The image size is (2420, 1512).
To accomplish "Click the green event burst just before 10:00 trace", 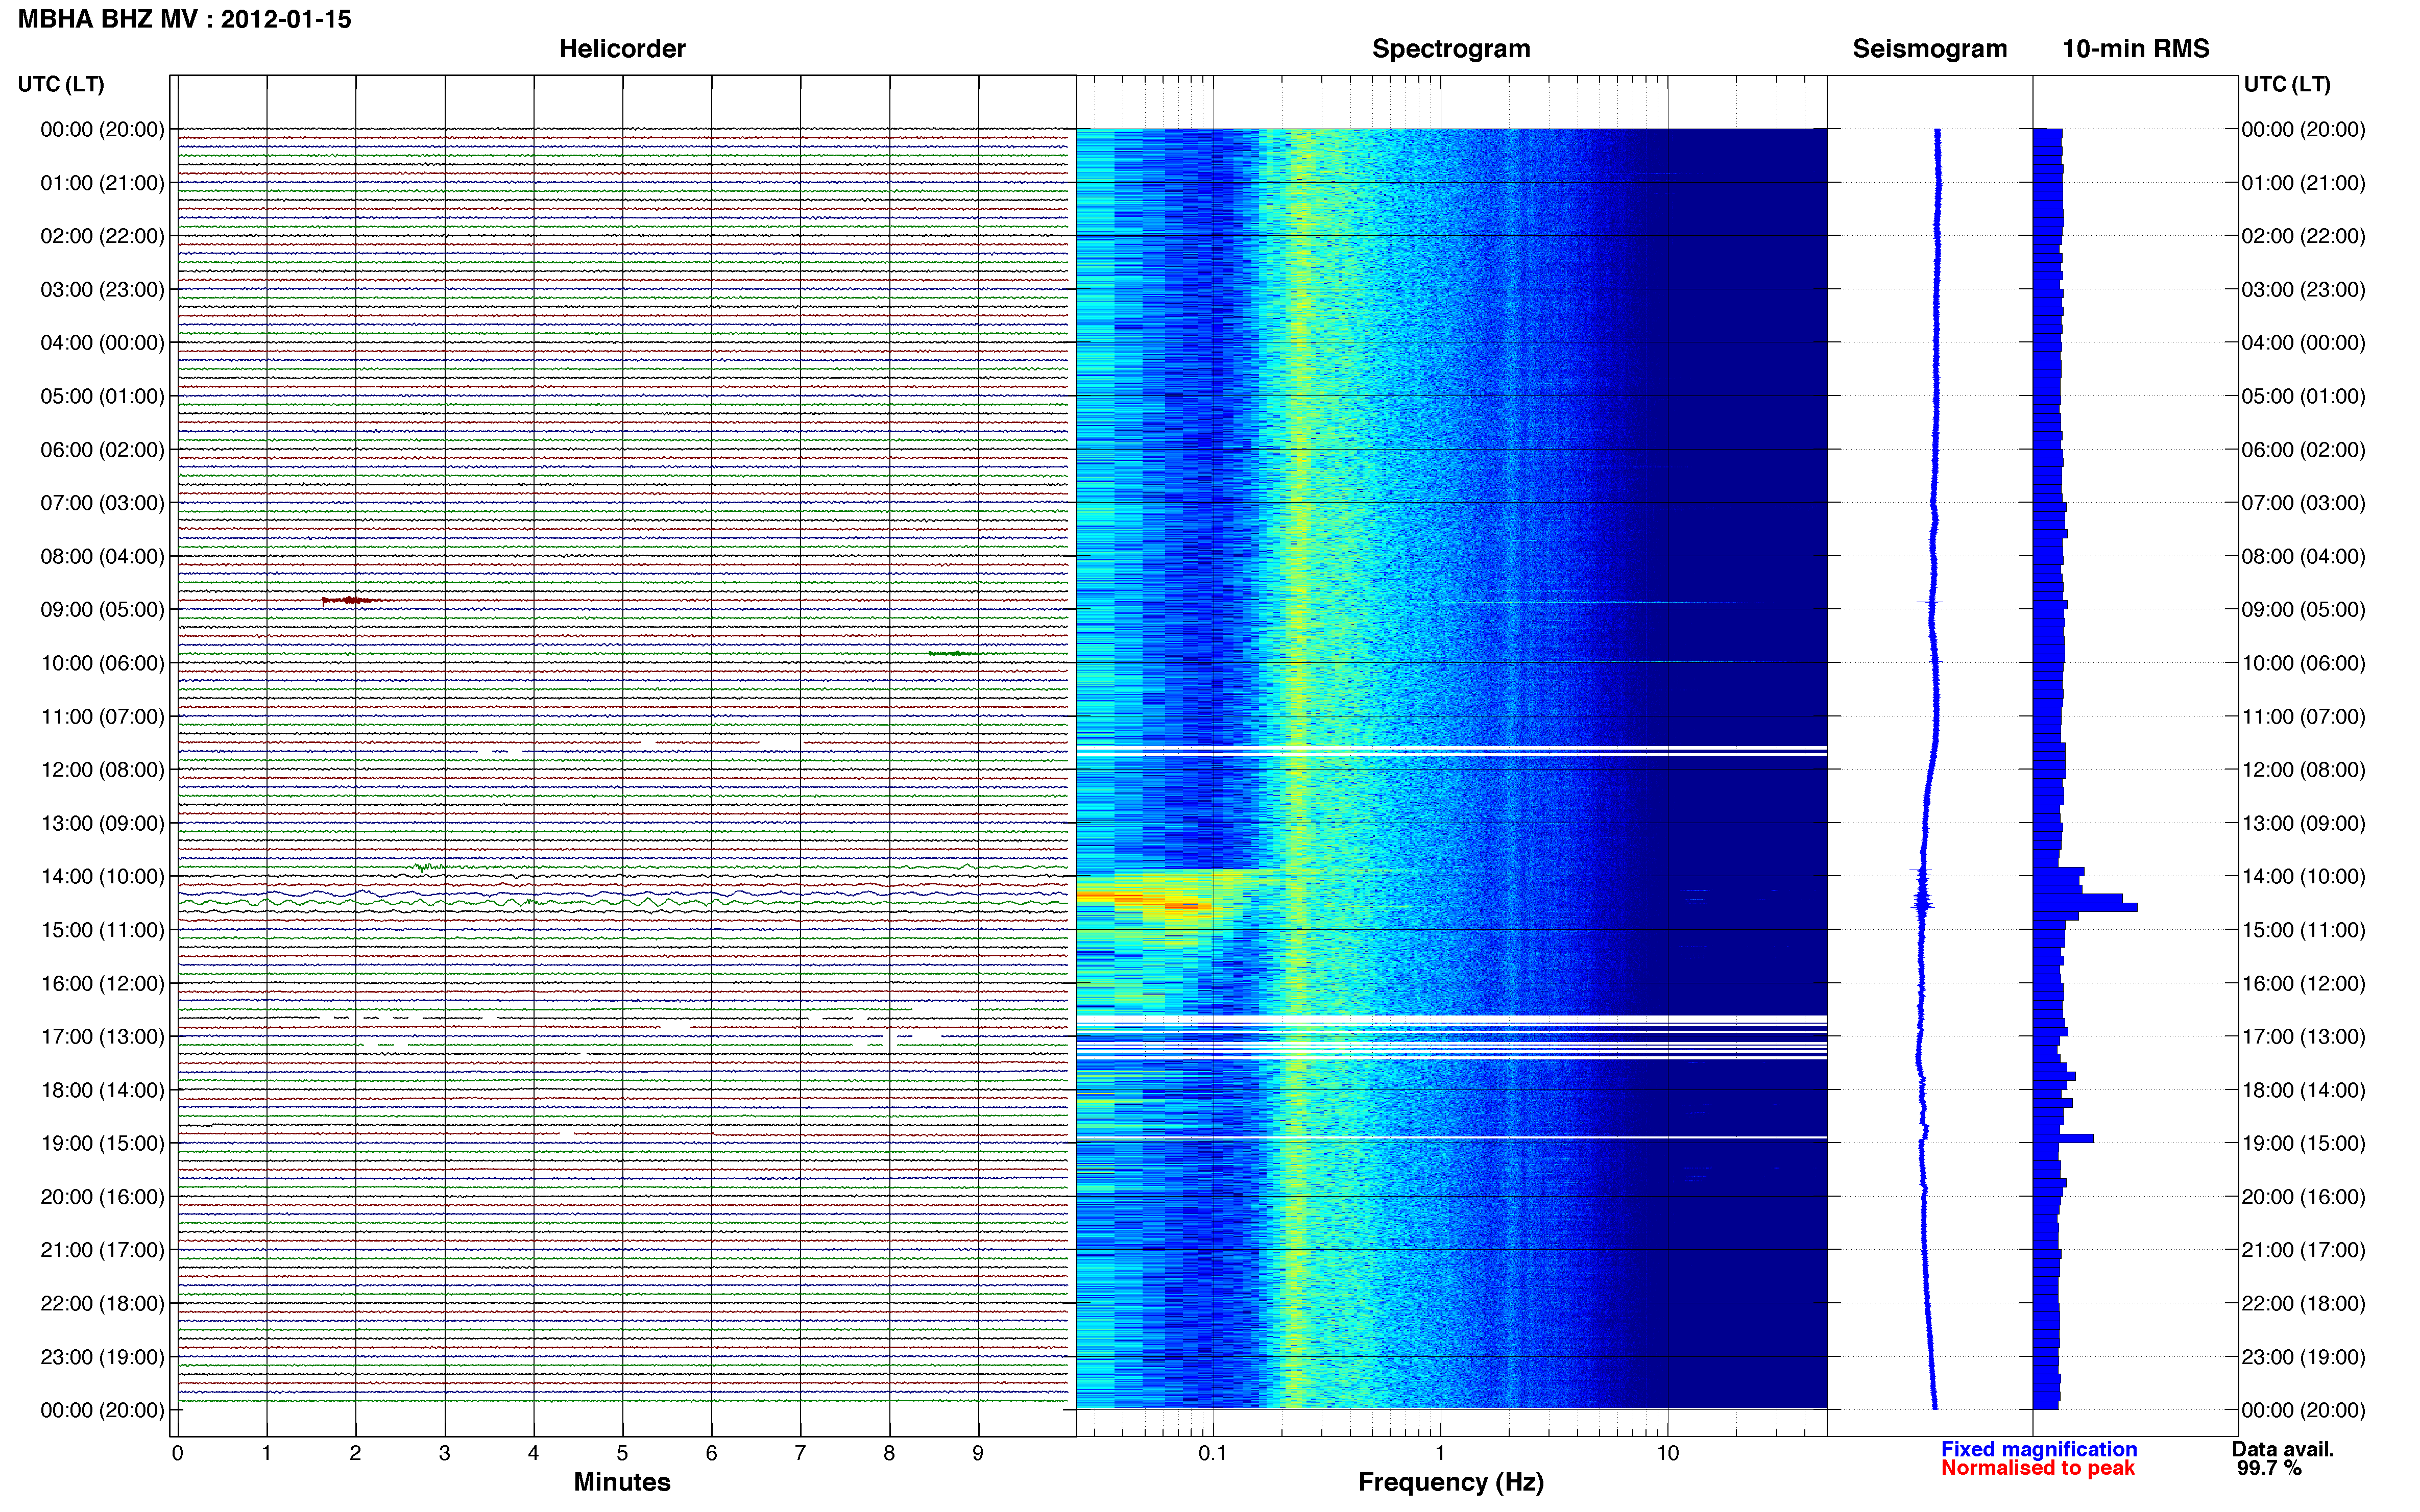I will [x=955, y=653].
